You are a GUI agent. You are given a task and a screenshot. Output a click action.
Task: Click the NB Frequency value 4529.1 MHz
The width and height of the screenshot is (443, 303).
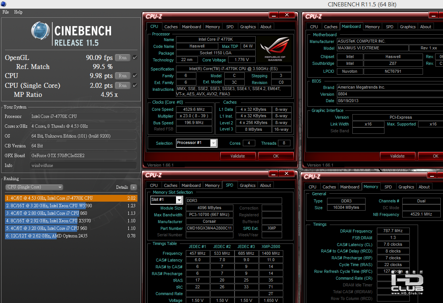click(421, 214)
